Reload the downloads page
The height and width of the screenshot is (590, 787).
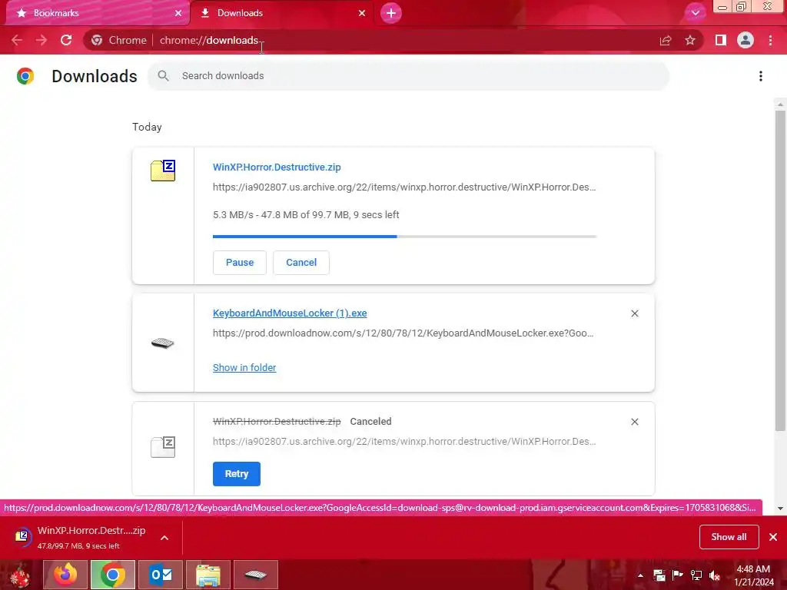point(66,40)
